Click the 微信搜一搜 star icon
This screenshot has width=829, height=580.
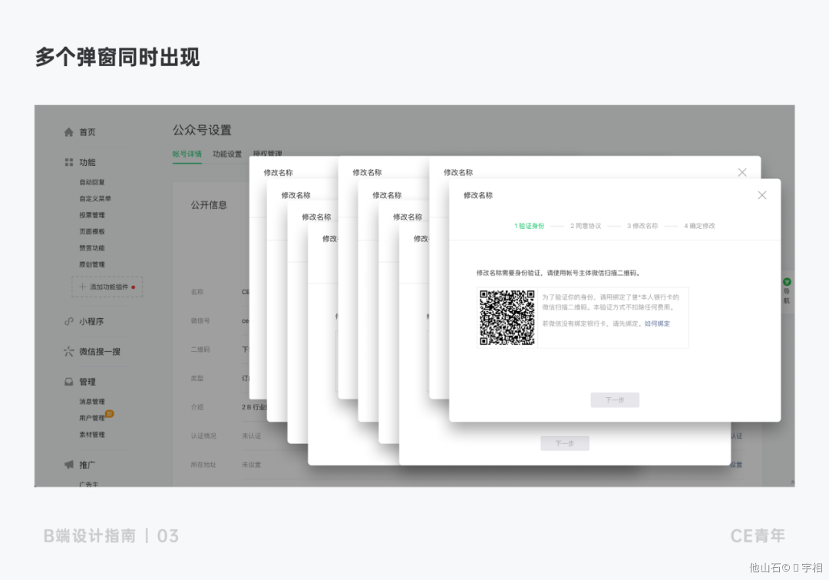pos(69,351)
